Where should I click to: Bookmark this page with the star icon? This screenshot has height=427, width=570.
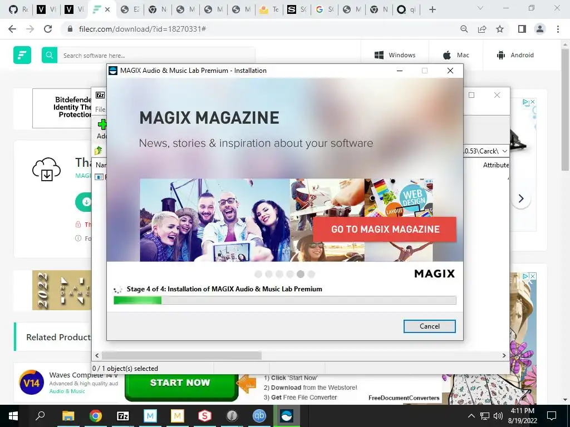[500, 29]
